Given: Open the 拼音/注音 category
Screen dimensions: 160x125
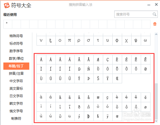Looking at the screenshot, I should pyautogui.click(x=16, y=74).
